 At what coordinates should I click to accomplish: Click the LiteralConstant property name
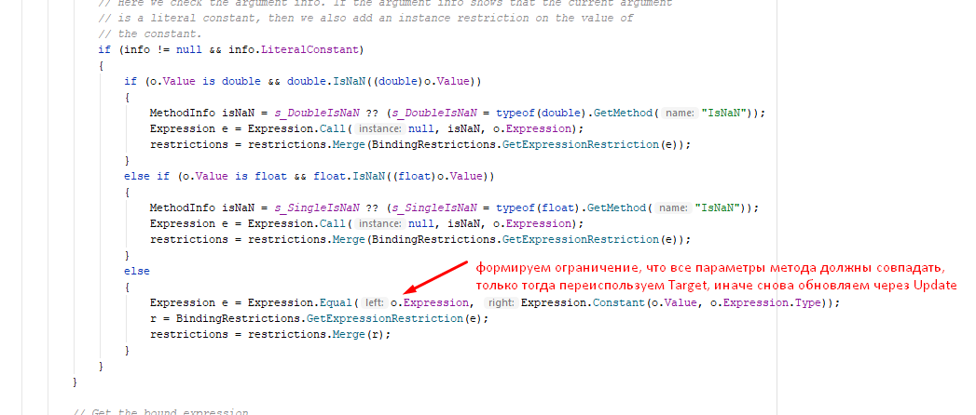tap(309, 49)
